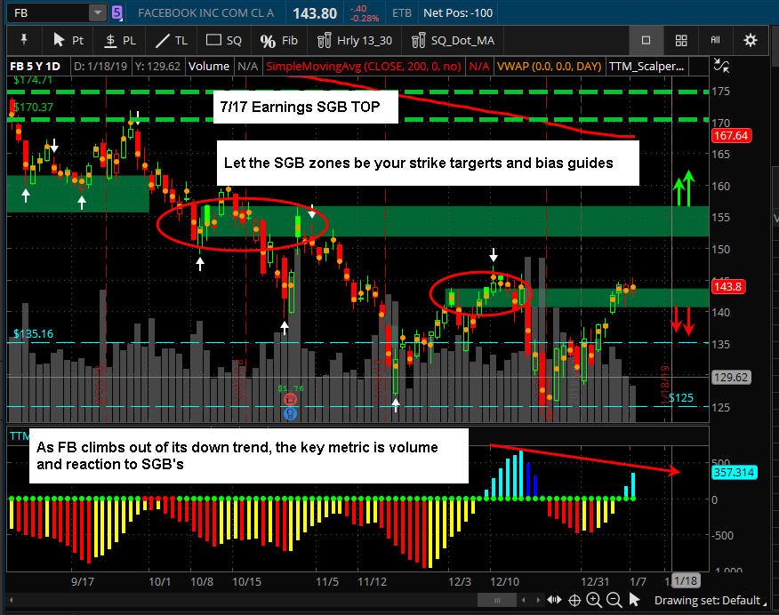
Task: Click the bottom-right pointer cursor icon
Action: (x=634, y=600)
